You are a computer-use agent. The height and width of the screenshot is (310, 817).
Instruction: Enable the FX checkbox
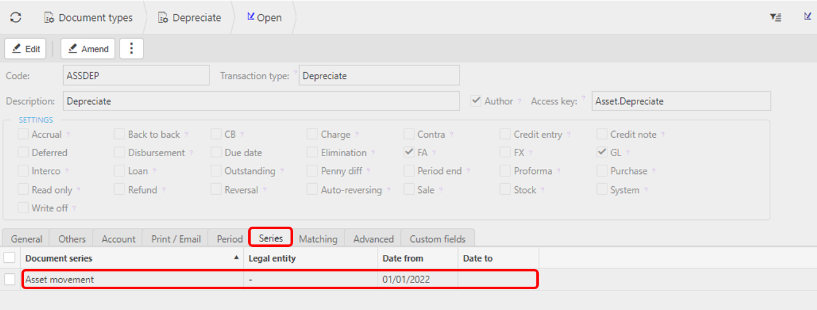pyautogui.click(x=505, y=153)
